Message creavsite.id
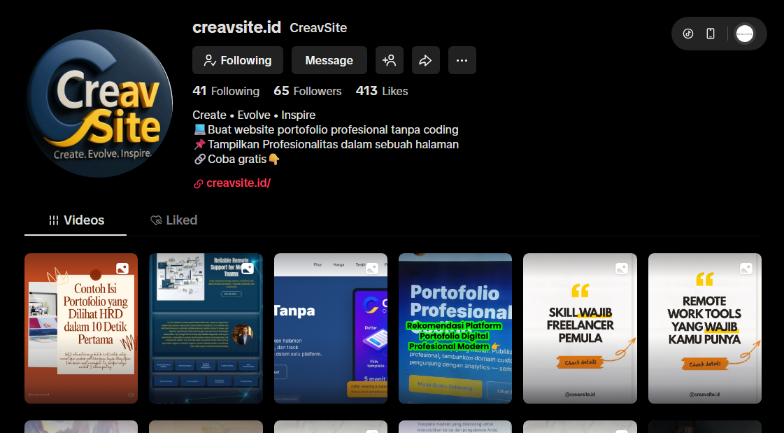The image size is (784, 433). (x=329, y=60)
